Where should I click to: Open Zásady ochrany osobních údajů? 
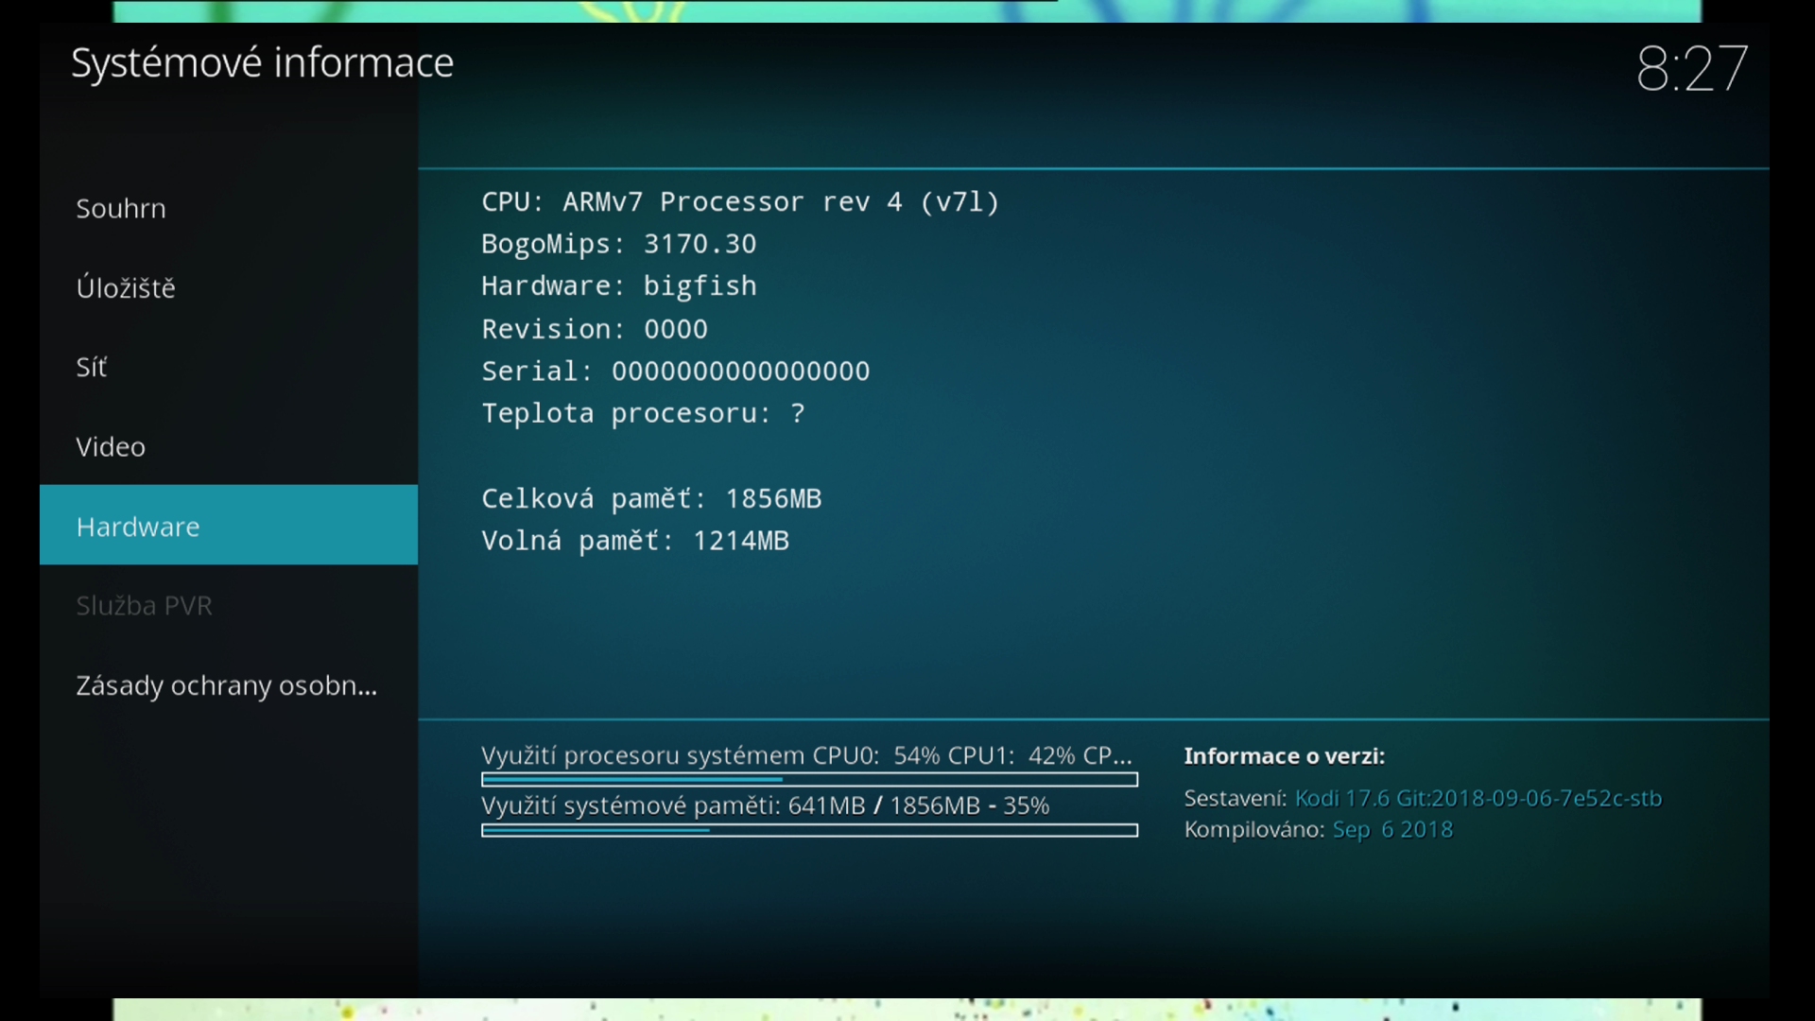click(226, 685)
